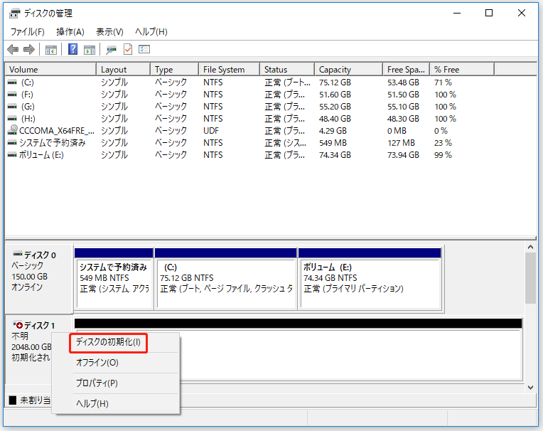
Task: Click the 正常 (シス... status cell
Action: coord(285,143)
